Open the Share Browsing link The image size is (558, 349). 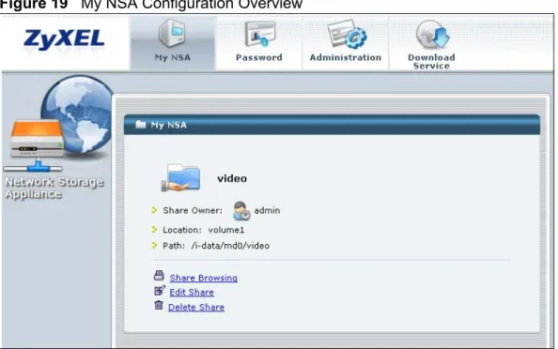[x=204, y=278]
